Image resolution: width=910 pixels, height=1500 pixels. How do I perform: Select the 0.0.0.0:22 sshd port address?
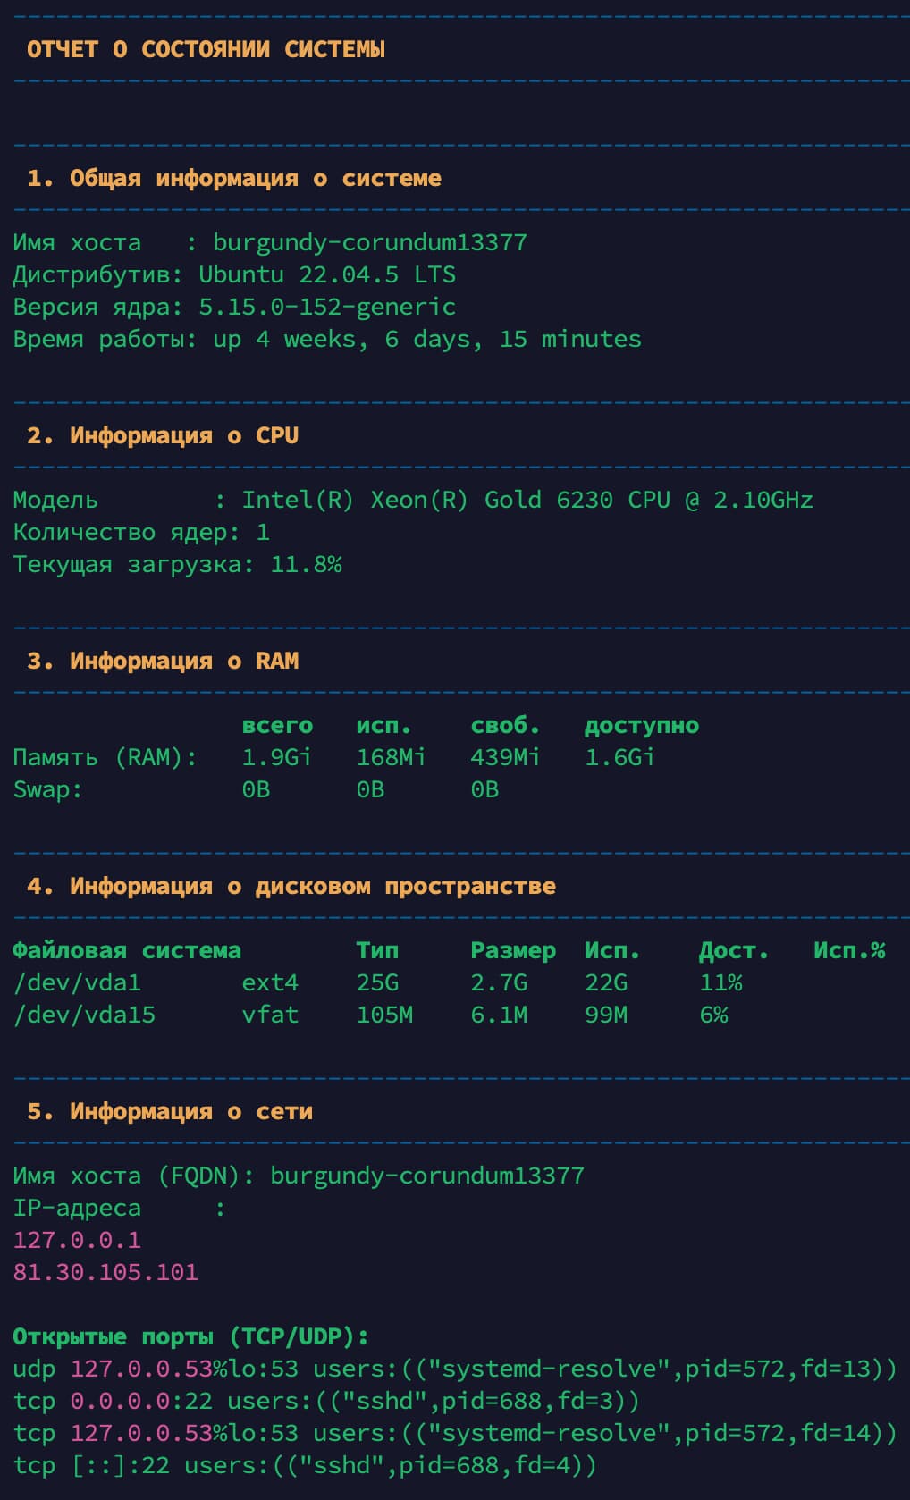(141, 1401)
